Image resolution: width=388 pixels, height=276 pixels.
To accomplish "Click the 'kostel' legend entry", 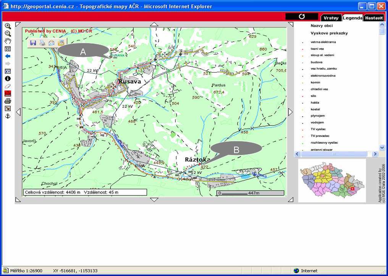I will [x=315, y=109].
